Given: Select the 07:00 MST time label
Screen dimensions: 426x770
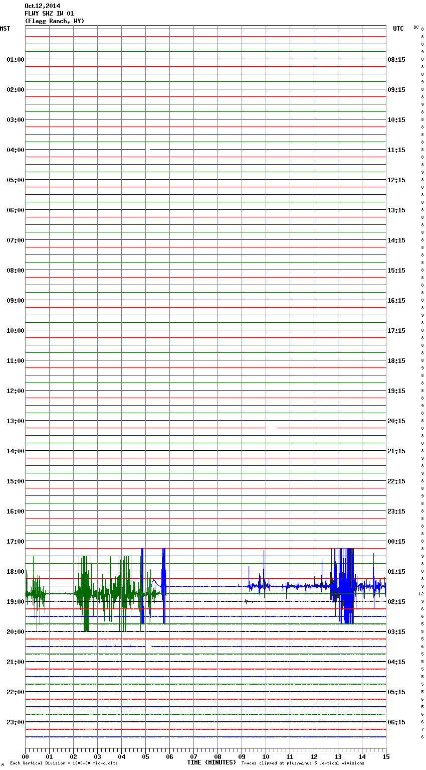Looking at the screenshot, I should click(16, 240).
